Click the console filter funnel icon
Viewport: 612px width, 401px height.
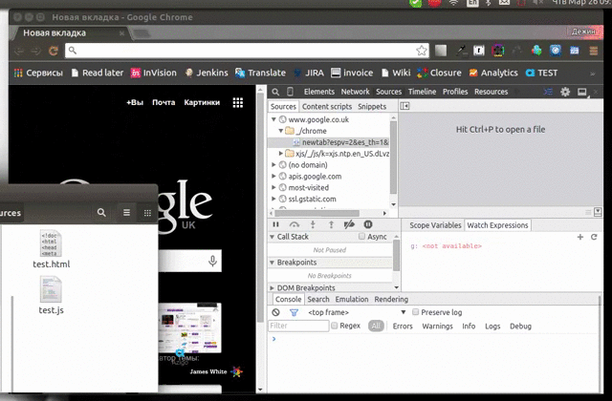pos(294,312)
